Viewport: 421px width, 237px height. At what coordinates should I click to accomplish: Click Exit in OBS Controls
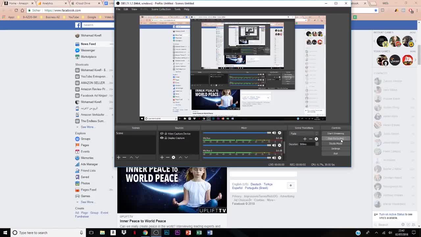pos(335,154)
